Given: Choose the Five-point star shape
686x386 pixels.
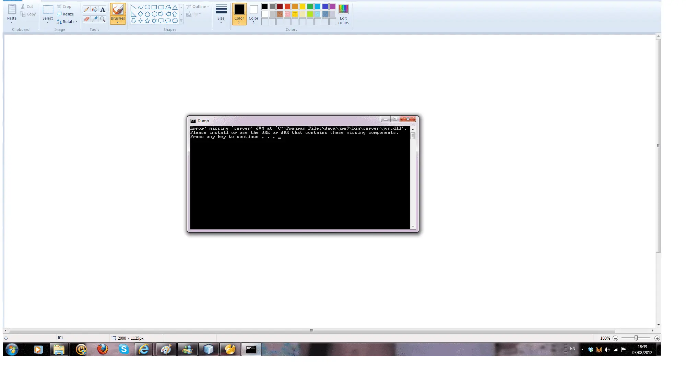Looking at the screenshot, I should coord(147,21).
